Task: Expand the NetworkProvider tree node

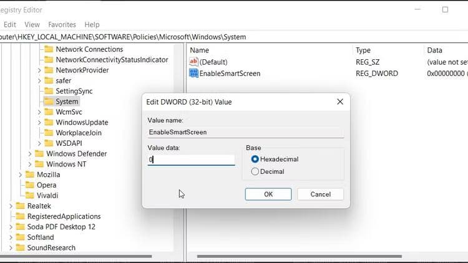Action: pyautogui.click(x=39, y=70)
